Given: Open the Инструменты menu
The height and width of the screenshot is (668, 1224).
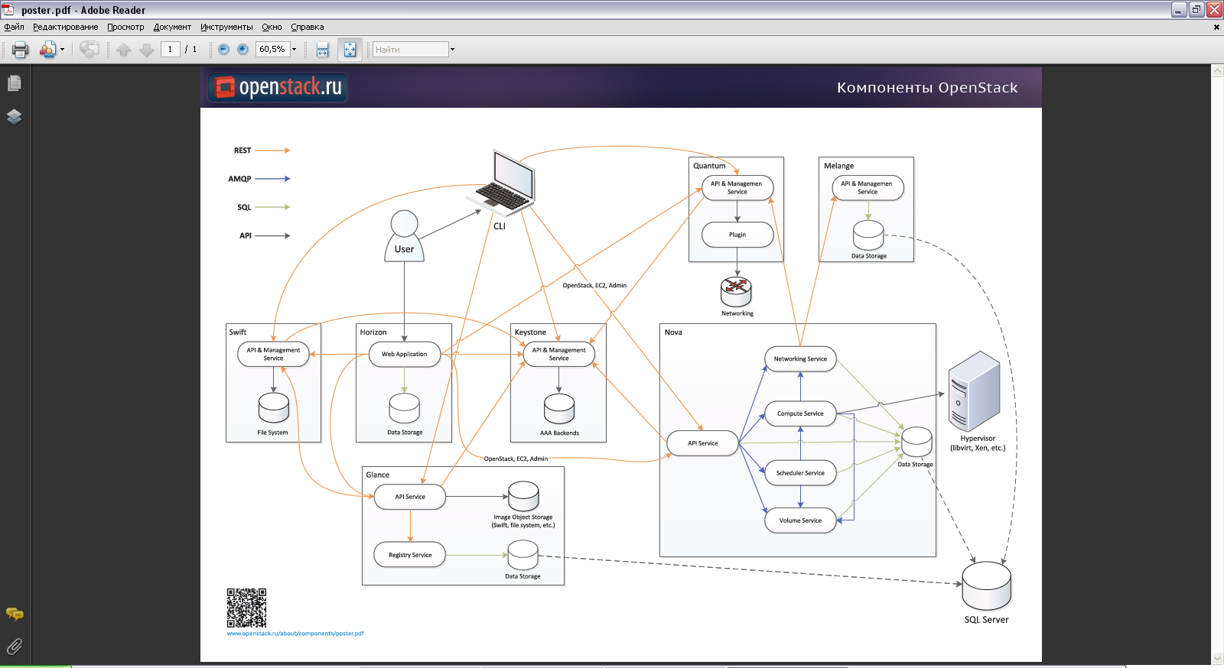Looking at the screenshot, I should tap(226, 27).
